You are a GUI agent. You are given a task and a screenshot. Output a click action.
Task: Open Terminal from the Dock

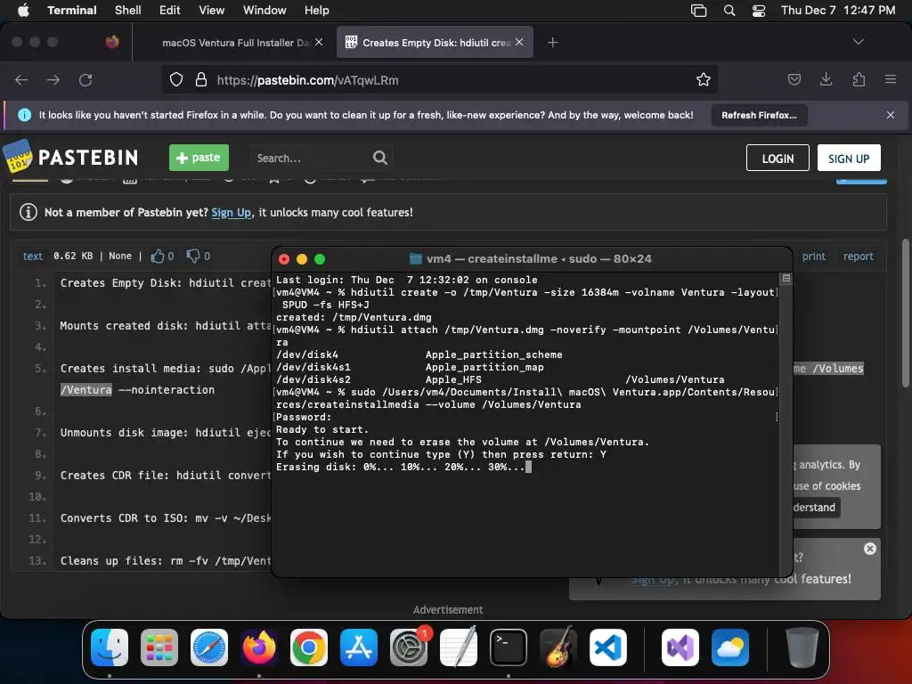509,647
